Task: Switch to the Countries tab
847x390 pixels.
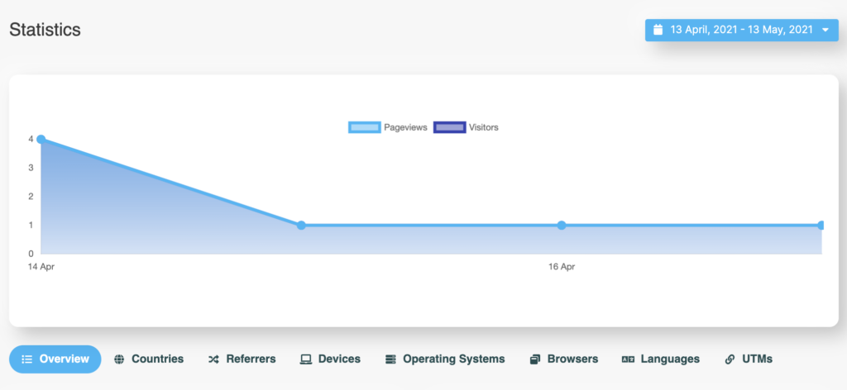Action: click(149, 359)
